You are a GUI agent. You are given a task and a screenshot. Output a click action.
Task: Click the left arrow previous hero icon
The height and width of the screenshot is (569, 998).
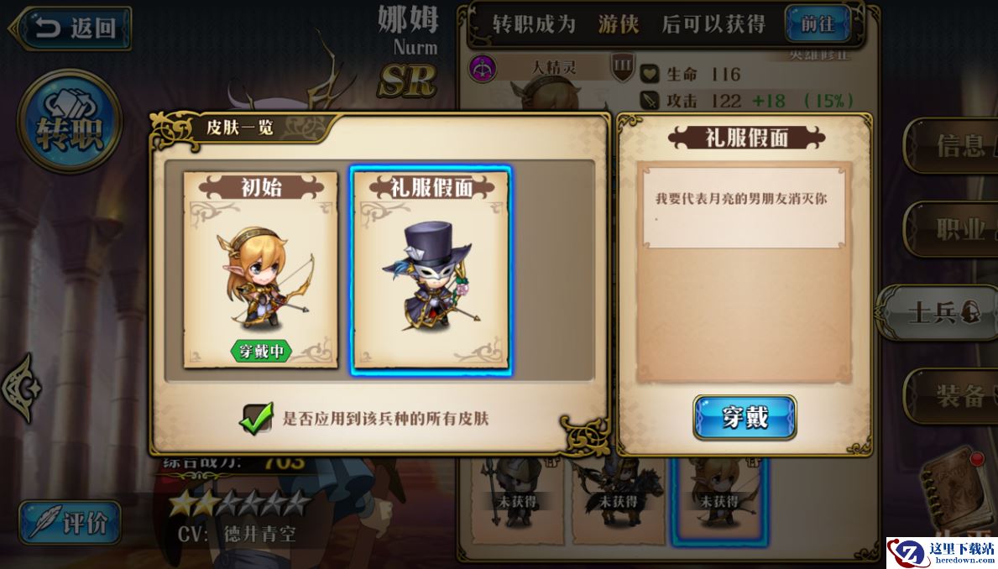(x=21, y=389)
